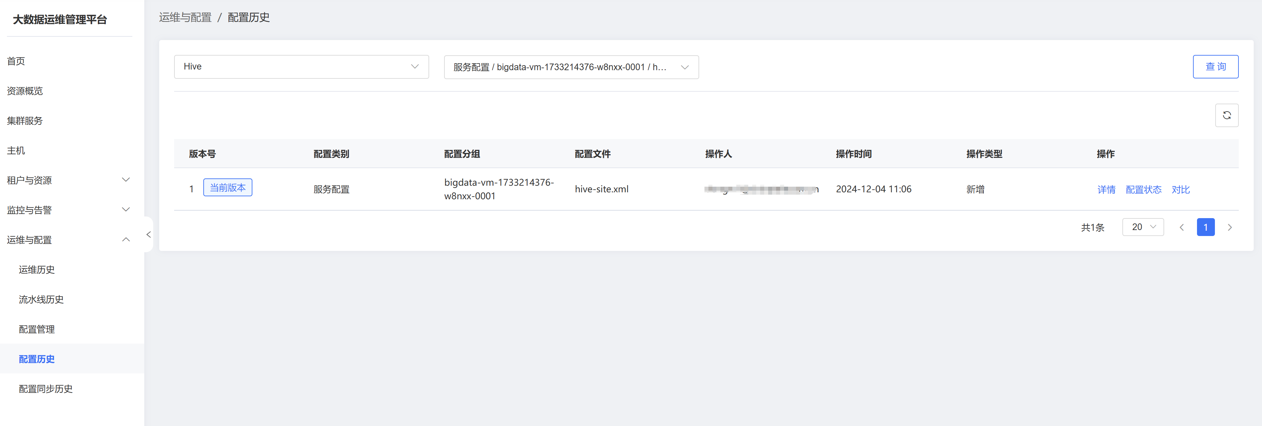
Task: Open the Hive service dropdown
Action: tap(301, 67)
